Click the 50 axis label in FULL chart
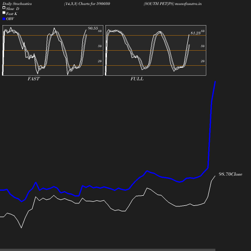The height and width of the screenshot is (251, 251). [x=203, y=46]
